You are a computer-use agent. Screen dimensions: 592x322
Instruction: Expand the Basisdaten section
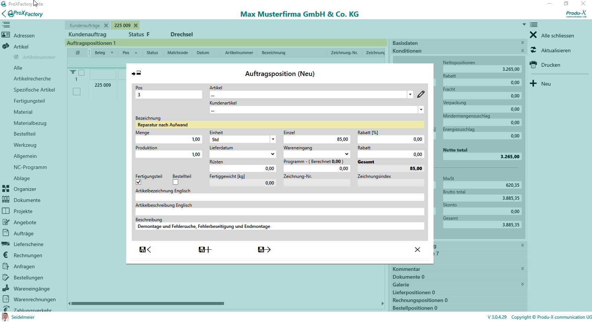pos(522,43)
